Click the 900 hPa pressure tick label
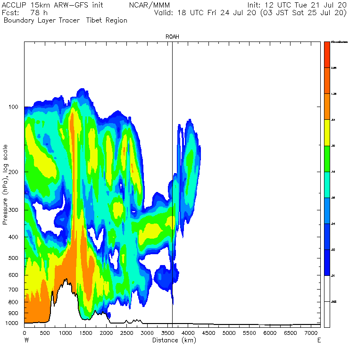Image resolution: width=349 pixels, height=349 pixels. pos(13,313)
